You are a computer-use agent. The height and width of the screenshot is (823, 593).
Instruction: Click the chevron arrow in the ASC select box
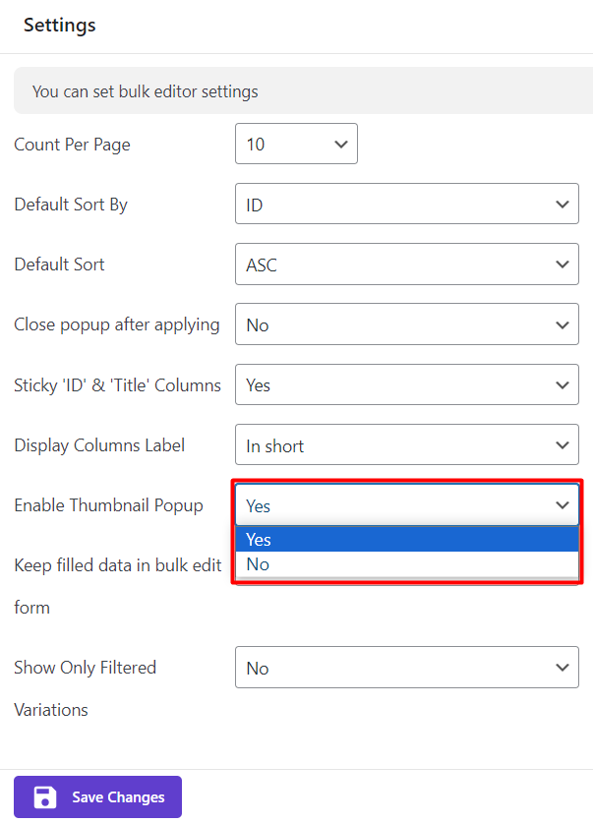(x=563, y=265)
